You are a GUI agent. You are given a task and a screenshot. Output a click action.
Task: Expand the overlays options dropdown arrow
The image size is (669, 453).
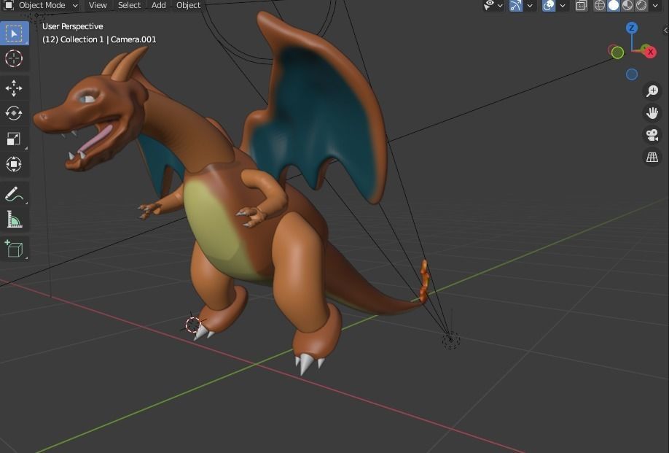point(563,6)
